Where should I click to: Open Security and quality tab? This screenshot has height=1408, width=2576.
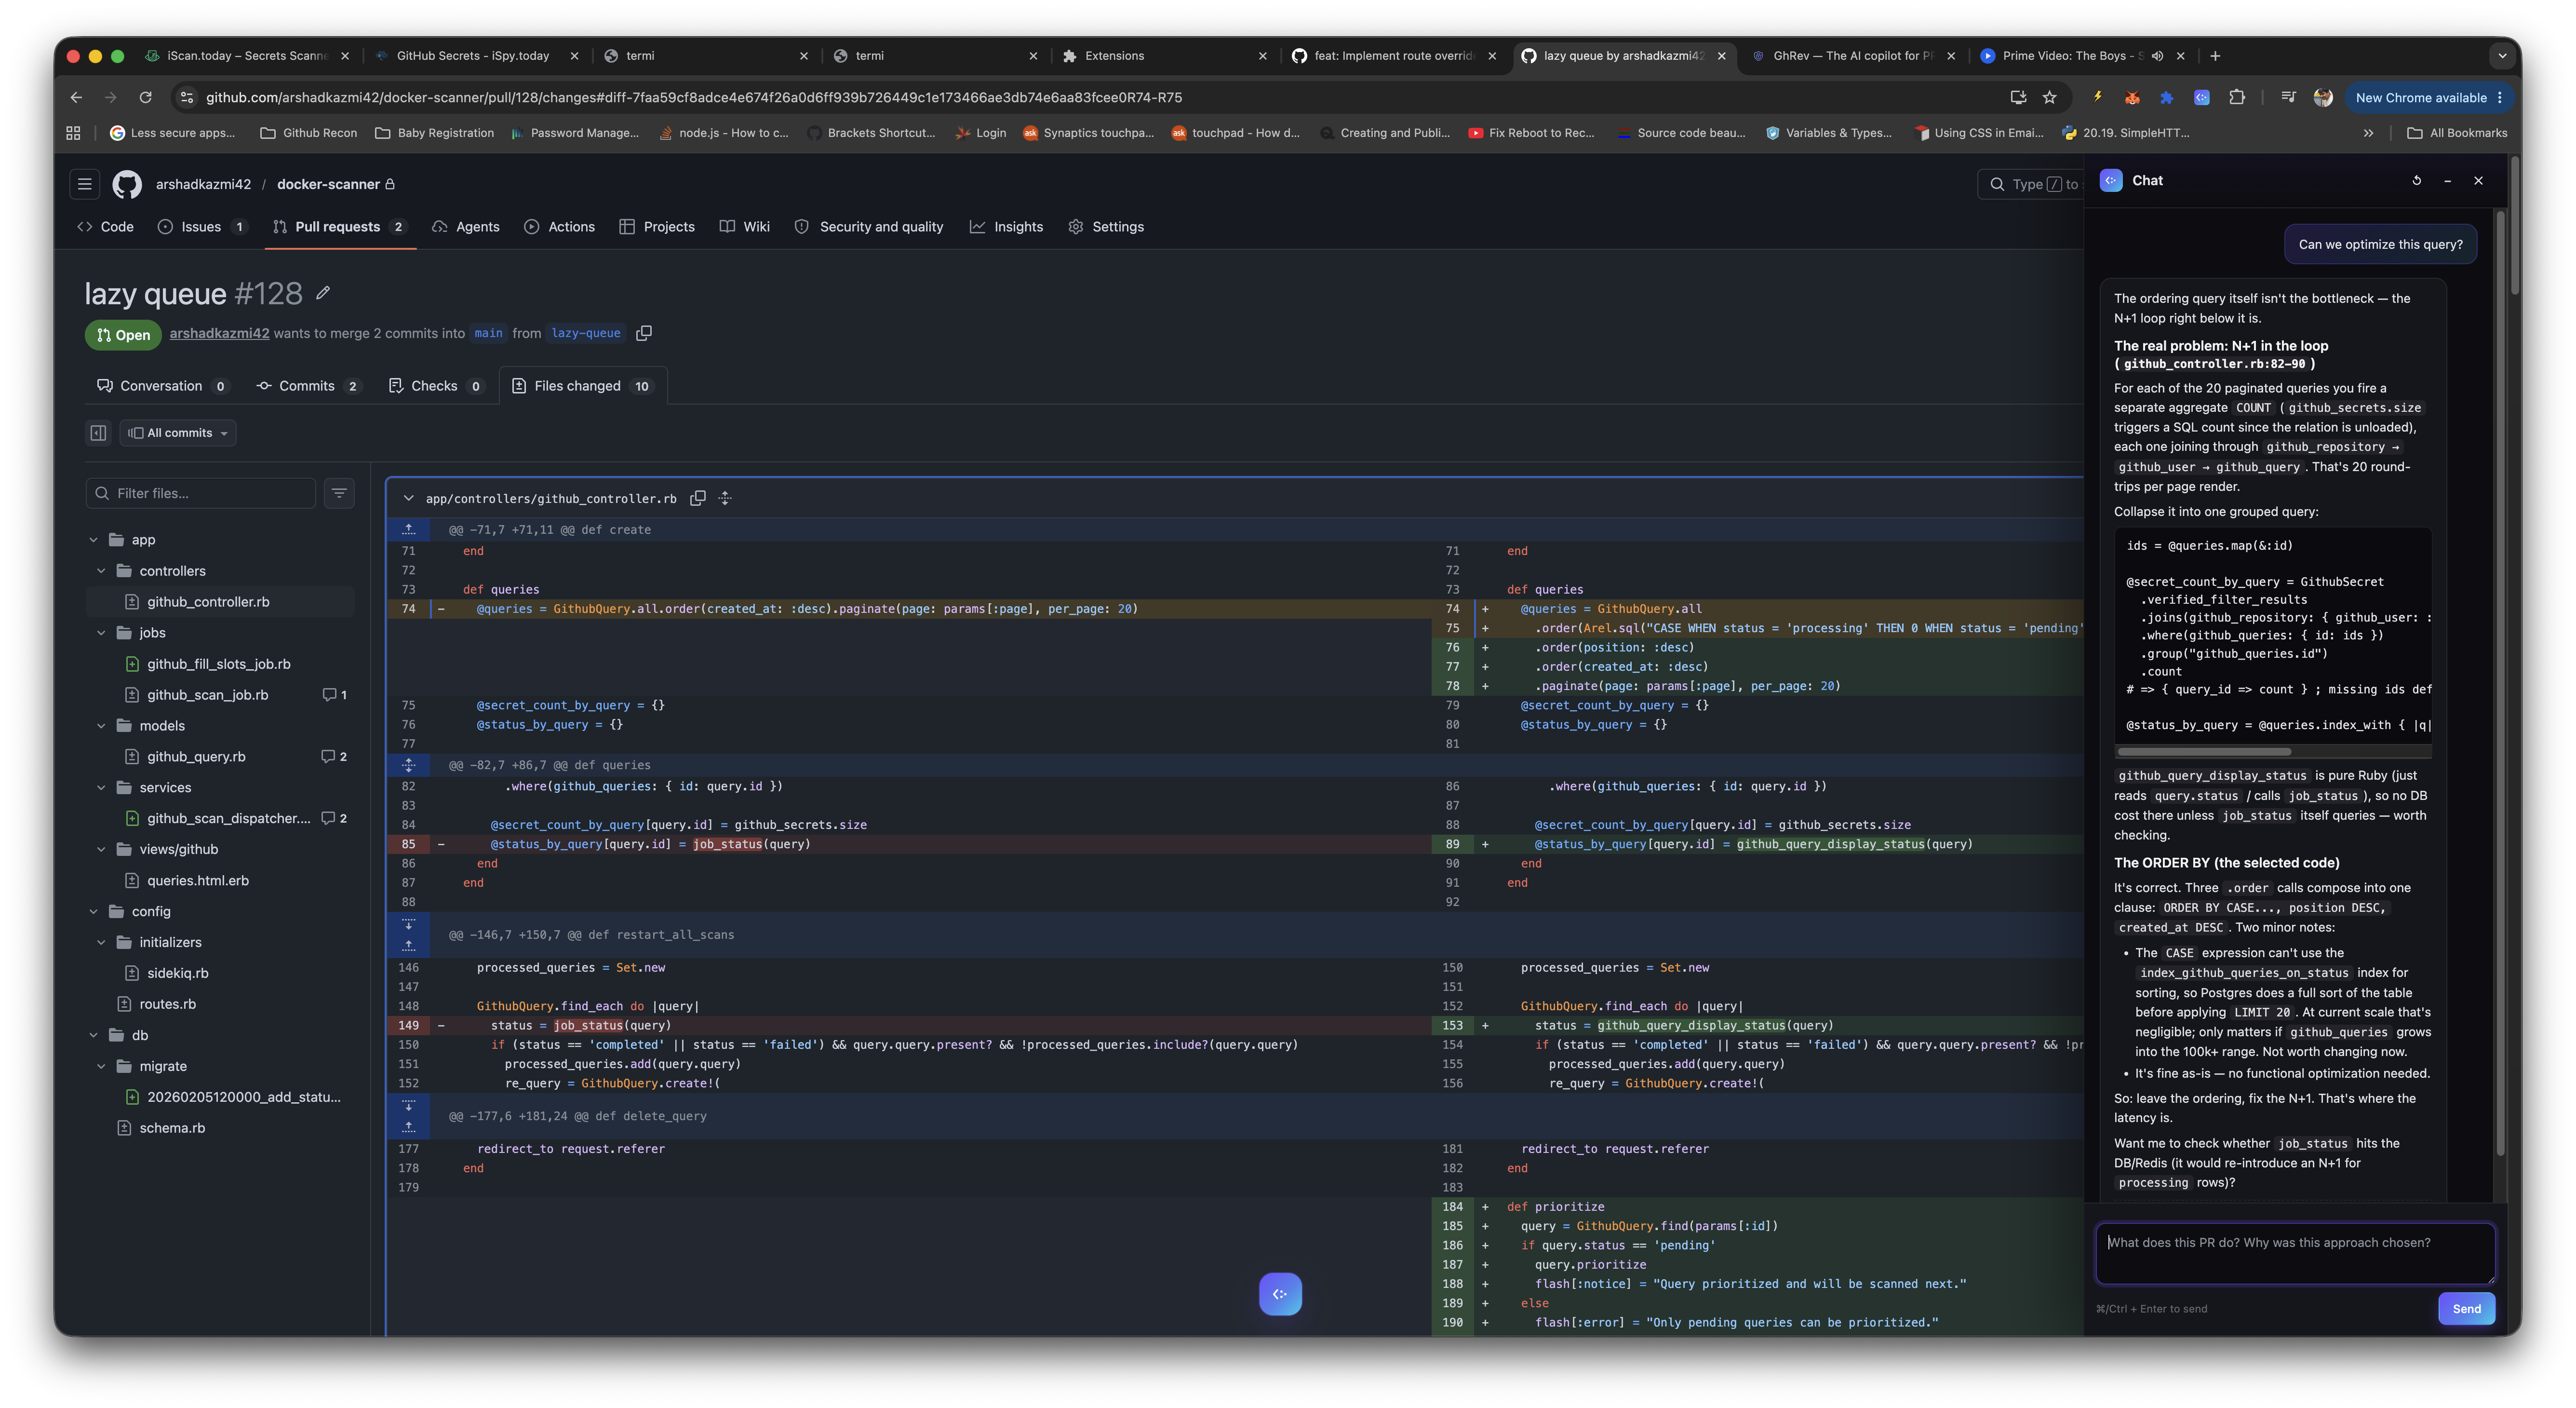click(868, 227)
